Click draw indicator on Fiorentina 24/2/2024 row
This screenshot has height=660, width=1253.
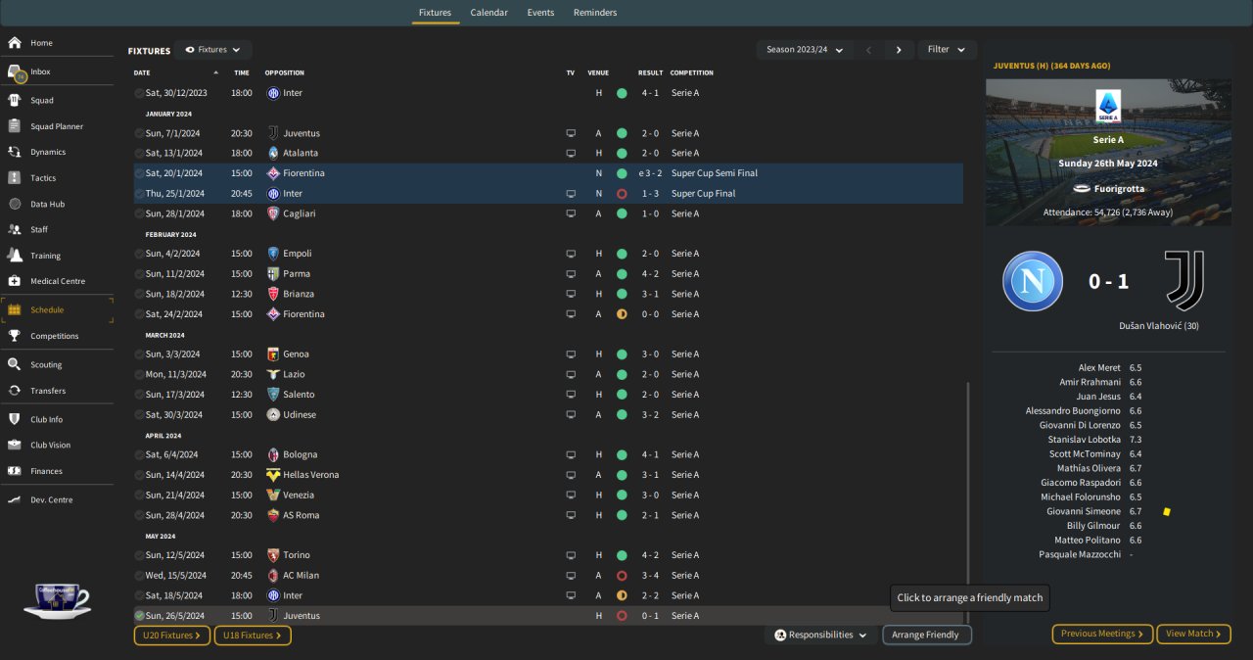tap(622, 314)
